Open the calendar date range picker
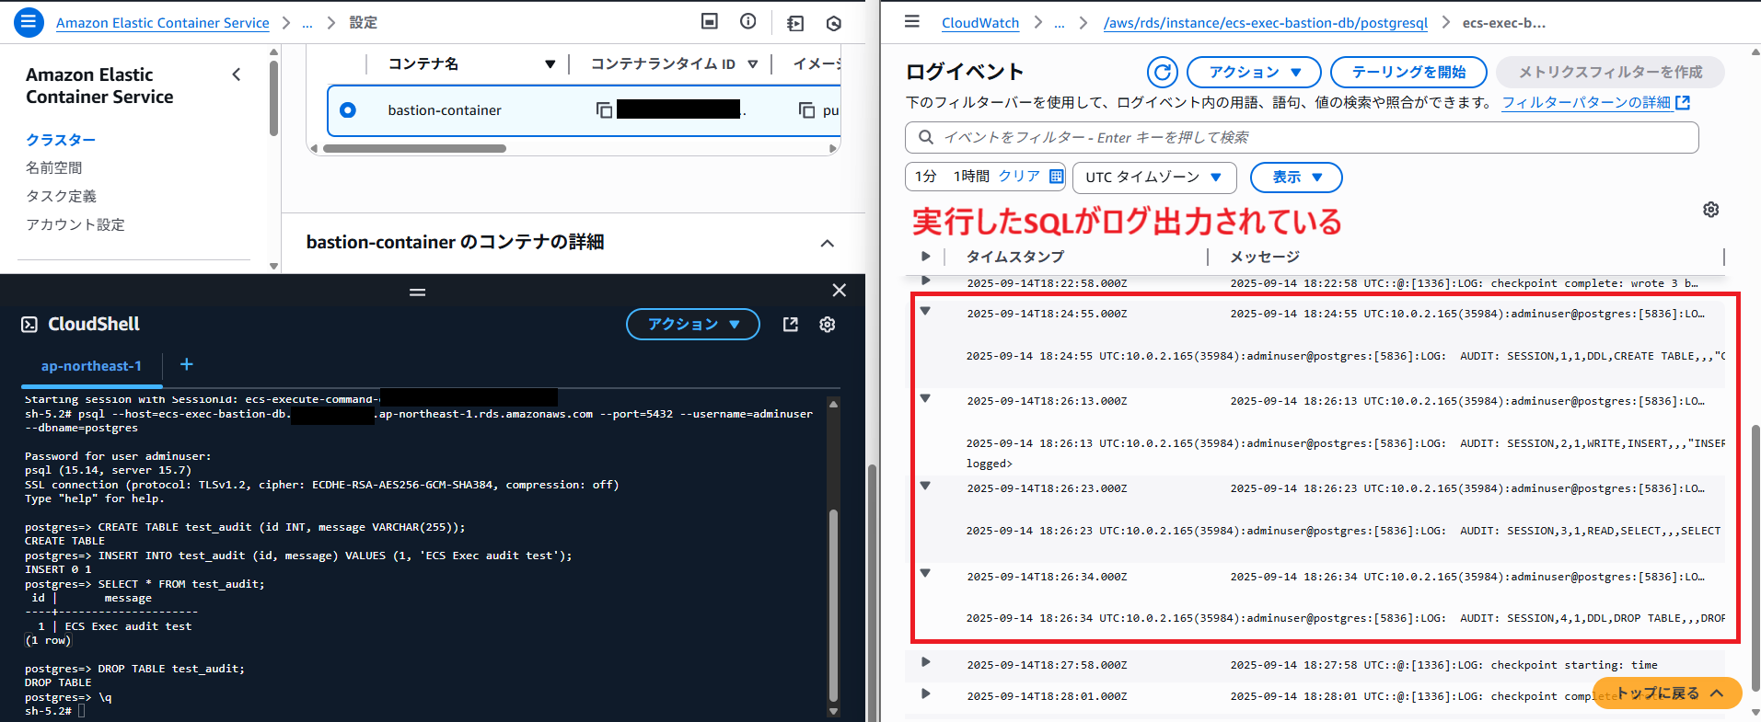Viewport: 1761px width, 722px height. pyautogui.click(x=1057, y=176)
